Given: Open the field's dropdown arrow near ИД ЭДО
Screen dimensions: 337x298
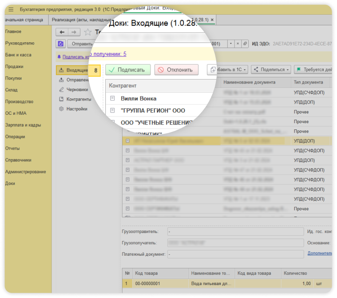Looking at the screenshot, I should click(x=230, y=44).
